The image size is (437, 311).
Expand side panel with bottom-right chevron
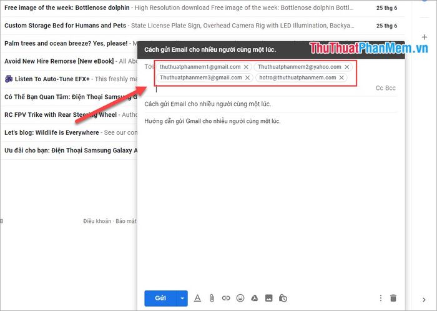[424, 300]
